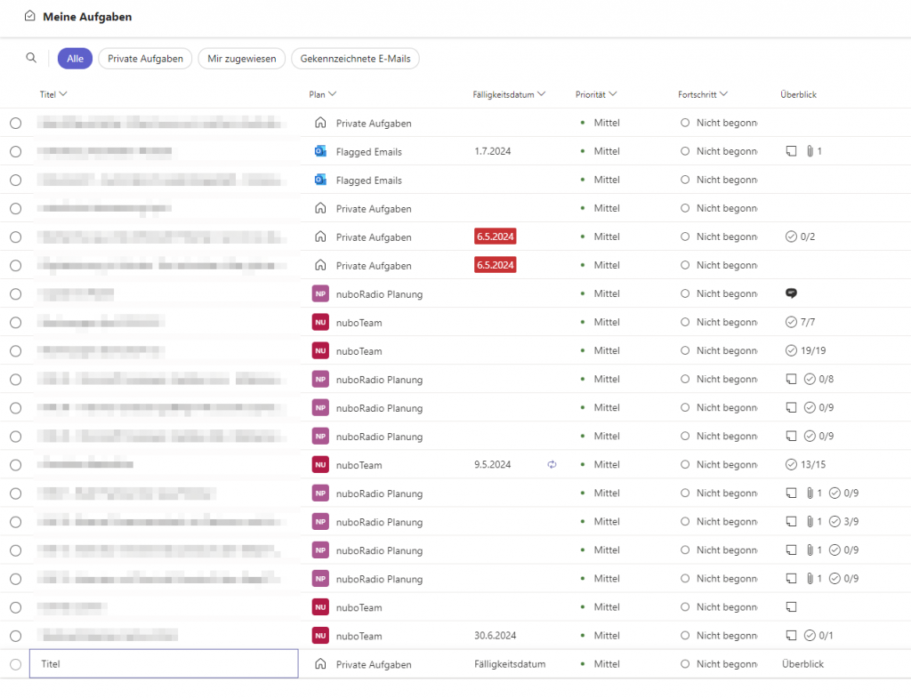This screenshot has width=911, height=698.
Task: Click notes icon in the 1.7.2024 row
Action: (x=791, y=151)
